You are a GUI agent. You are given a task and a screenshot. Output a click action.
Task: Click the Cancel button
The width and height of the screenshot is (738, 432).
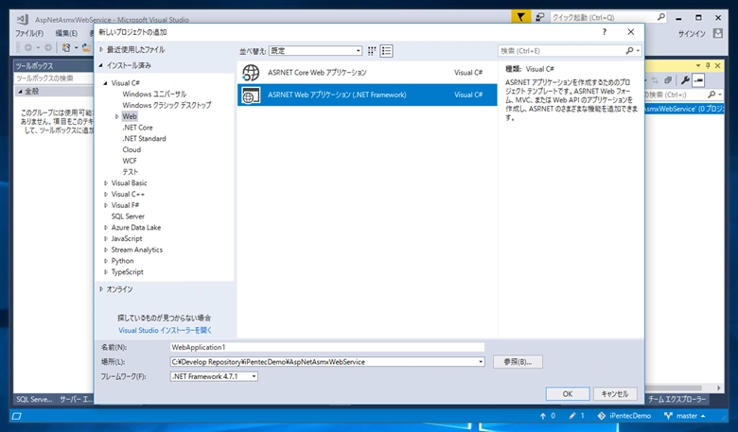tap(615, 394)
